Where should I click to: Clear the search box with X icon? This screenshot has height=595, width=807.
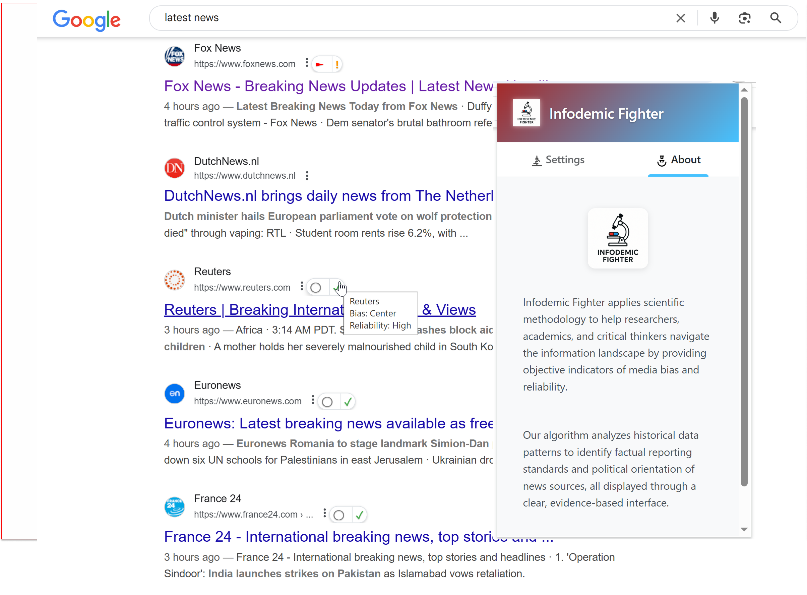point(681,18)
